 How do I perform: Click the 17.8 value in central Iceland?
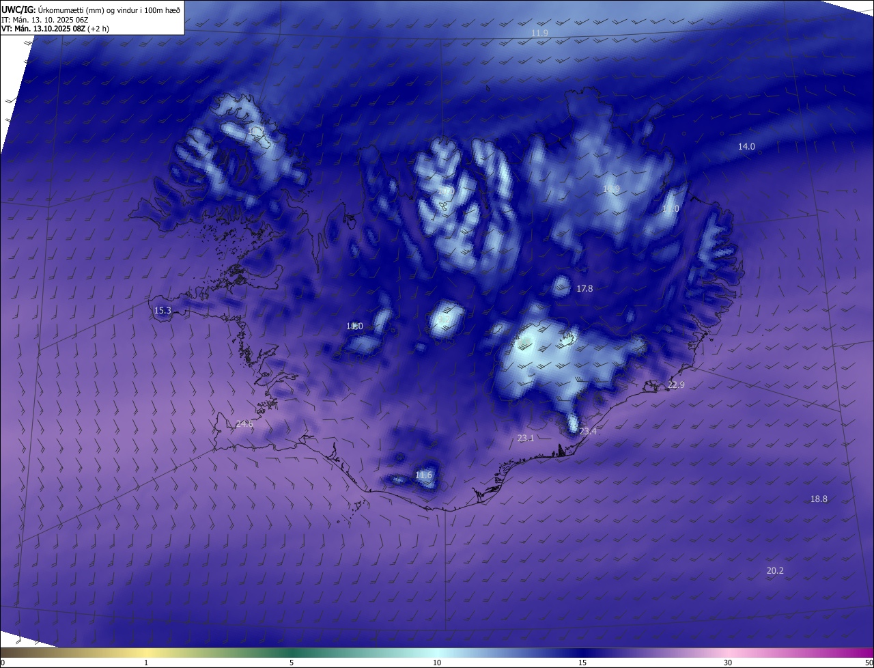click(x=584, y=289)
